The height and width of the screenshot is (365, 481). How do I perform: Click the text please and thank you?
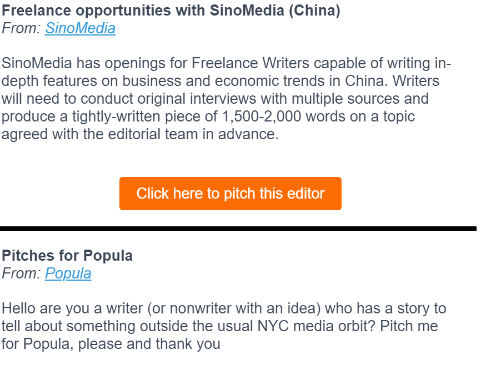click(149, 344)
